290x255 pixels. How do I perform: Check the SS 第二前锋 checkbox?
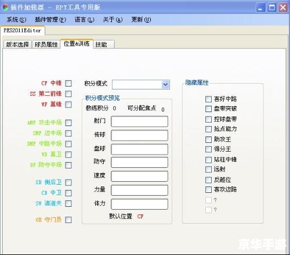coord(68,94)
